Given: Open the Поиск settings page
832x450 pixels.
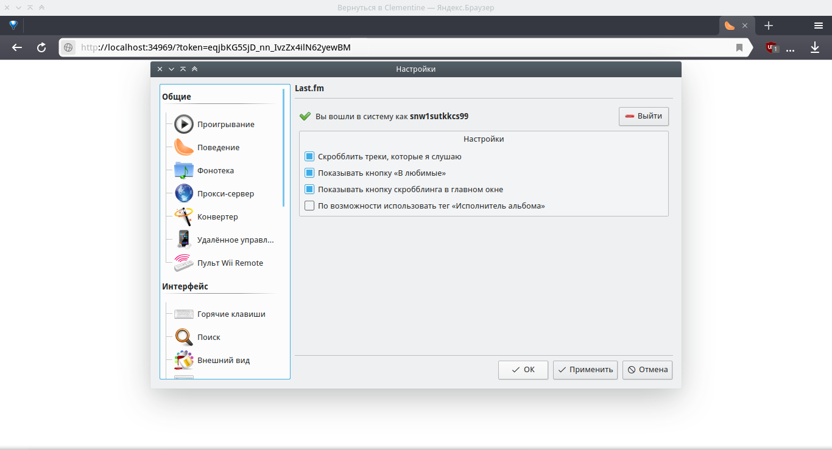Looking at the screenshot, I should (197, 337).
